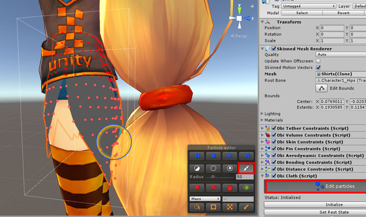Disable Obi Pin Constraints checkbox
The image size is (366, 217).
pos(274,148)
